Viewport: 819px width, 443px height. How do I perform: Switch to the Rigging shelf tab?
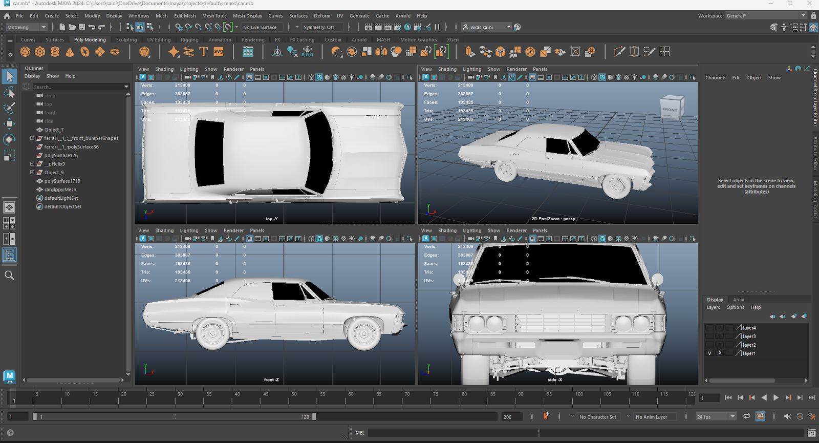pyautogui.click(x=189, y=39)
